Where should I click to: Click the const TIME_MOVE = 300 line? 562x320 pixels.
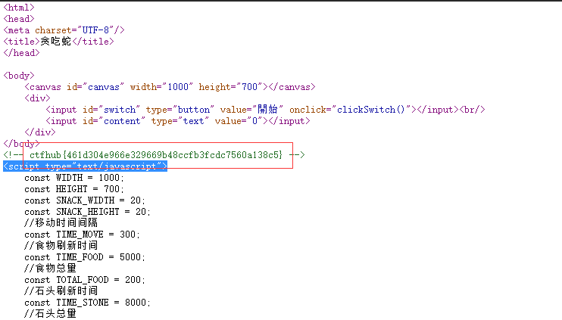click(x=82, y=235)
